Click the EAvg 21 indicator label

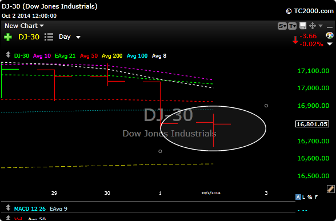tap(65, 56)
